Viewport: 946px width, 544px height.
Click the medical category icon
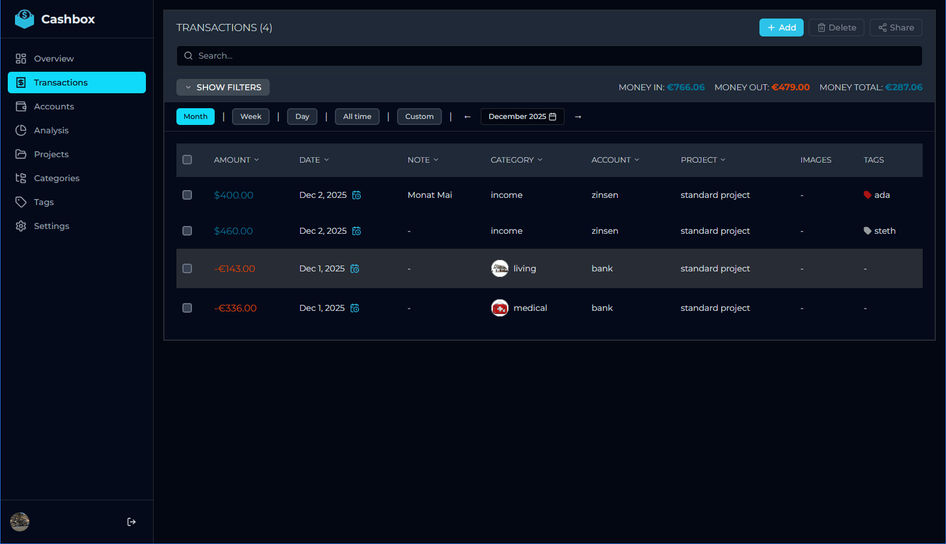(x=499, y=308)
